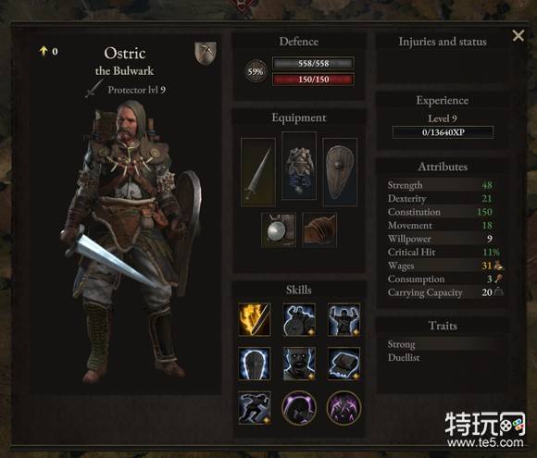Click the 0/13640XP experience bar

click(443, 132)
